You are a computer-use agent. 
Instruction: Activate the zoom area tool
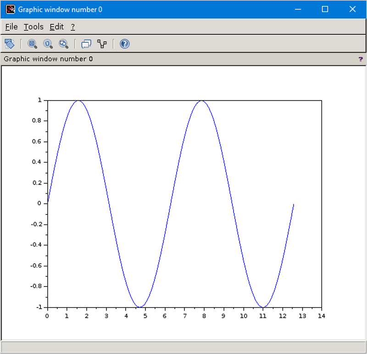pyautogui.click(x=32, y=44)
